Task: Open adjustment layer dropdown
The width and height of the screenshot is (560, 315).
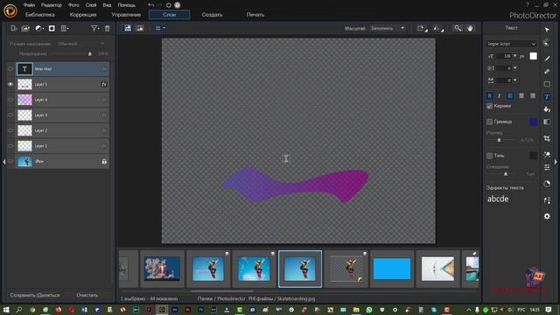Action: point(38,29)
